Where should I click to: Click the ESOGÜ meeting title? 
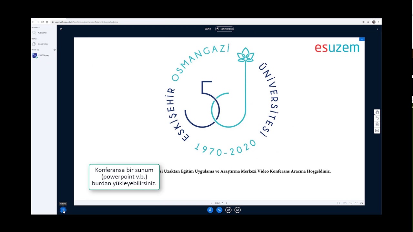(208, 29)
